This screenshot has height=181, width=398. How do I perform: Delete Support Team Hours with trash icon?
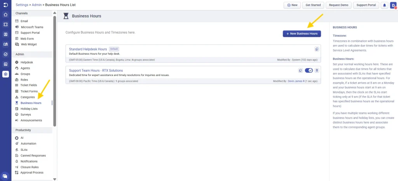click(316, 71)
